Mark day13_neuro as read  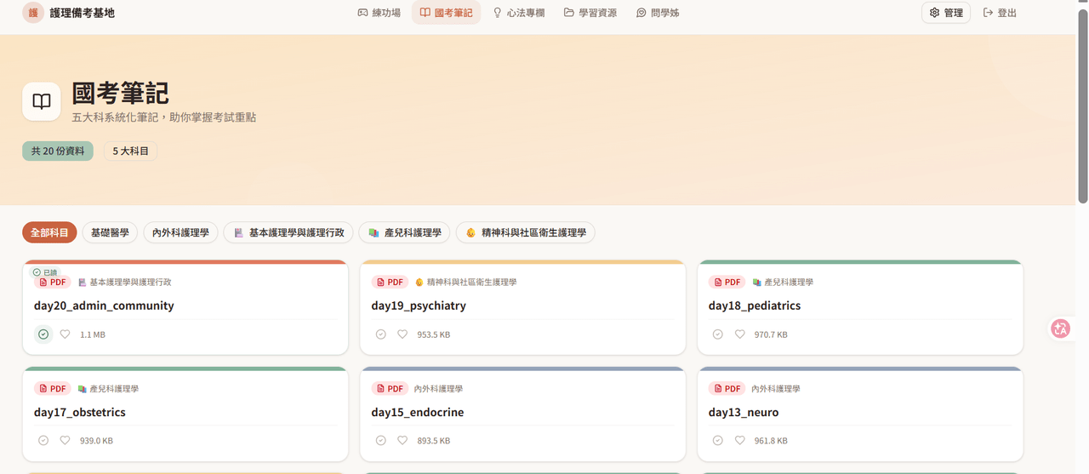coord(718,441)
